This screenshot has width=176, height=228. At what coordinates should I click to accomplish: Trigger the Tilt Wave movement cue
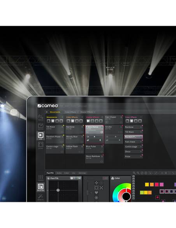click(55, 129)
